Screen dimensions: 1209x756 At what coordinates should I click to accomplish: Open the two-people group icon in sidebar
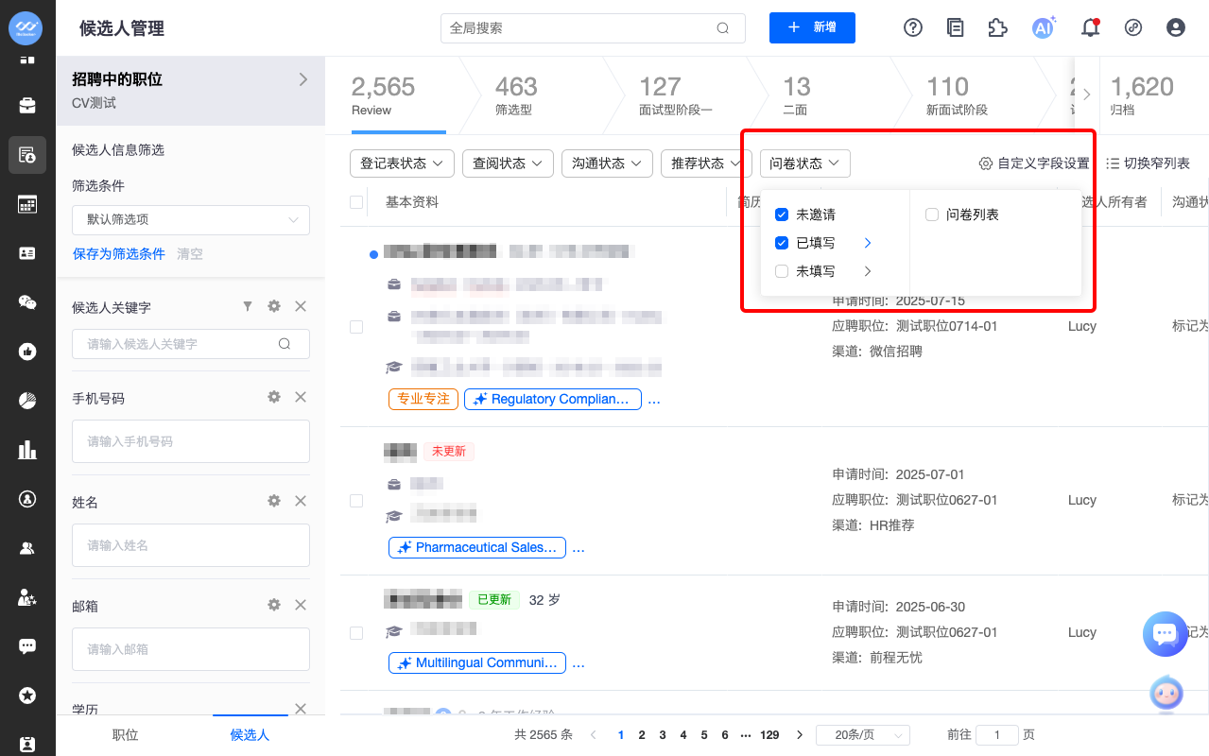point(27,548)
